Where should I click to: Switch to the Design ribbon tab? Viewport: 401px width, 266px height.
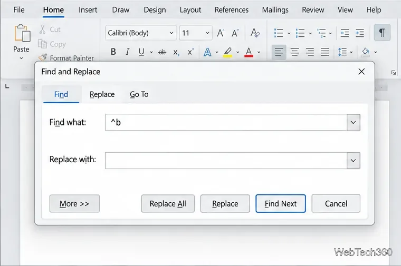tap(155, 9)
